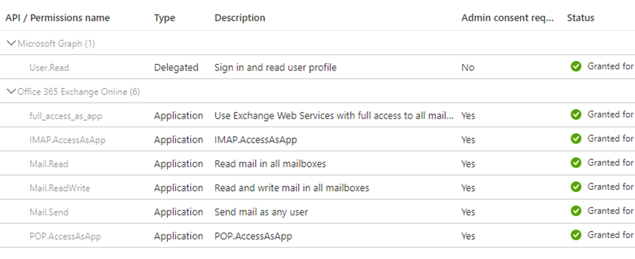Viewport: 635px width, 259px height.
Task: Sort by API / Permissions name column
Action: coord(58,18)
